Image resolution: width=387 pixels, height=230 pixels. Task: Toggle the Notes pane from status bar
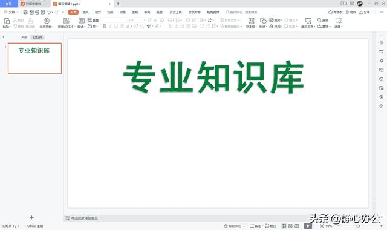pyautogui.click(x=255, y=226)
